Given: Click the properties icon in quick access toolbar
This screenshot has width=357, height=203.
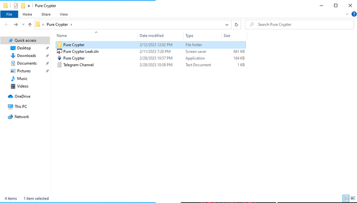Looking at the screenshot, I should 16,6.
